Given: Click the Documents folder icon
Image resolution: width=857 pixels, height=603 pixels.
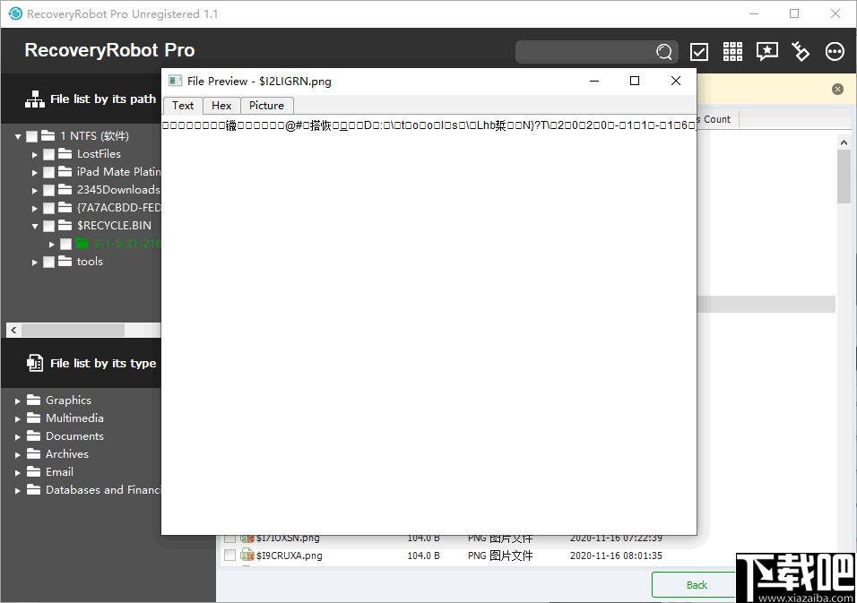Looking at the screenshot, I should coord(34,435).
